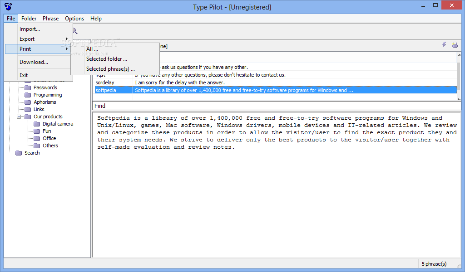
Task: Select the Digital camera folder
Action: [58, 124]
